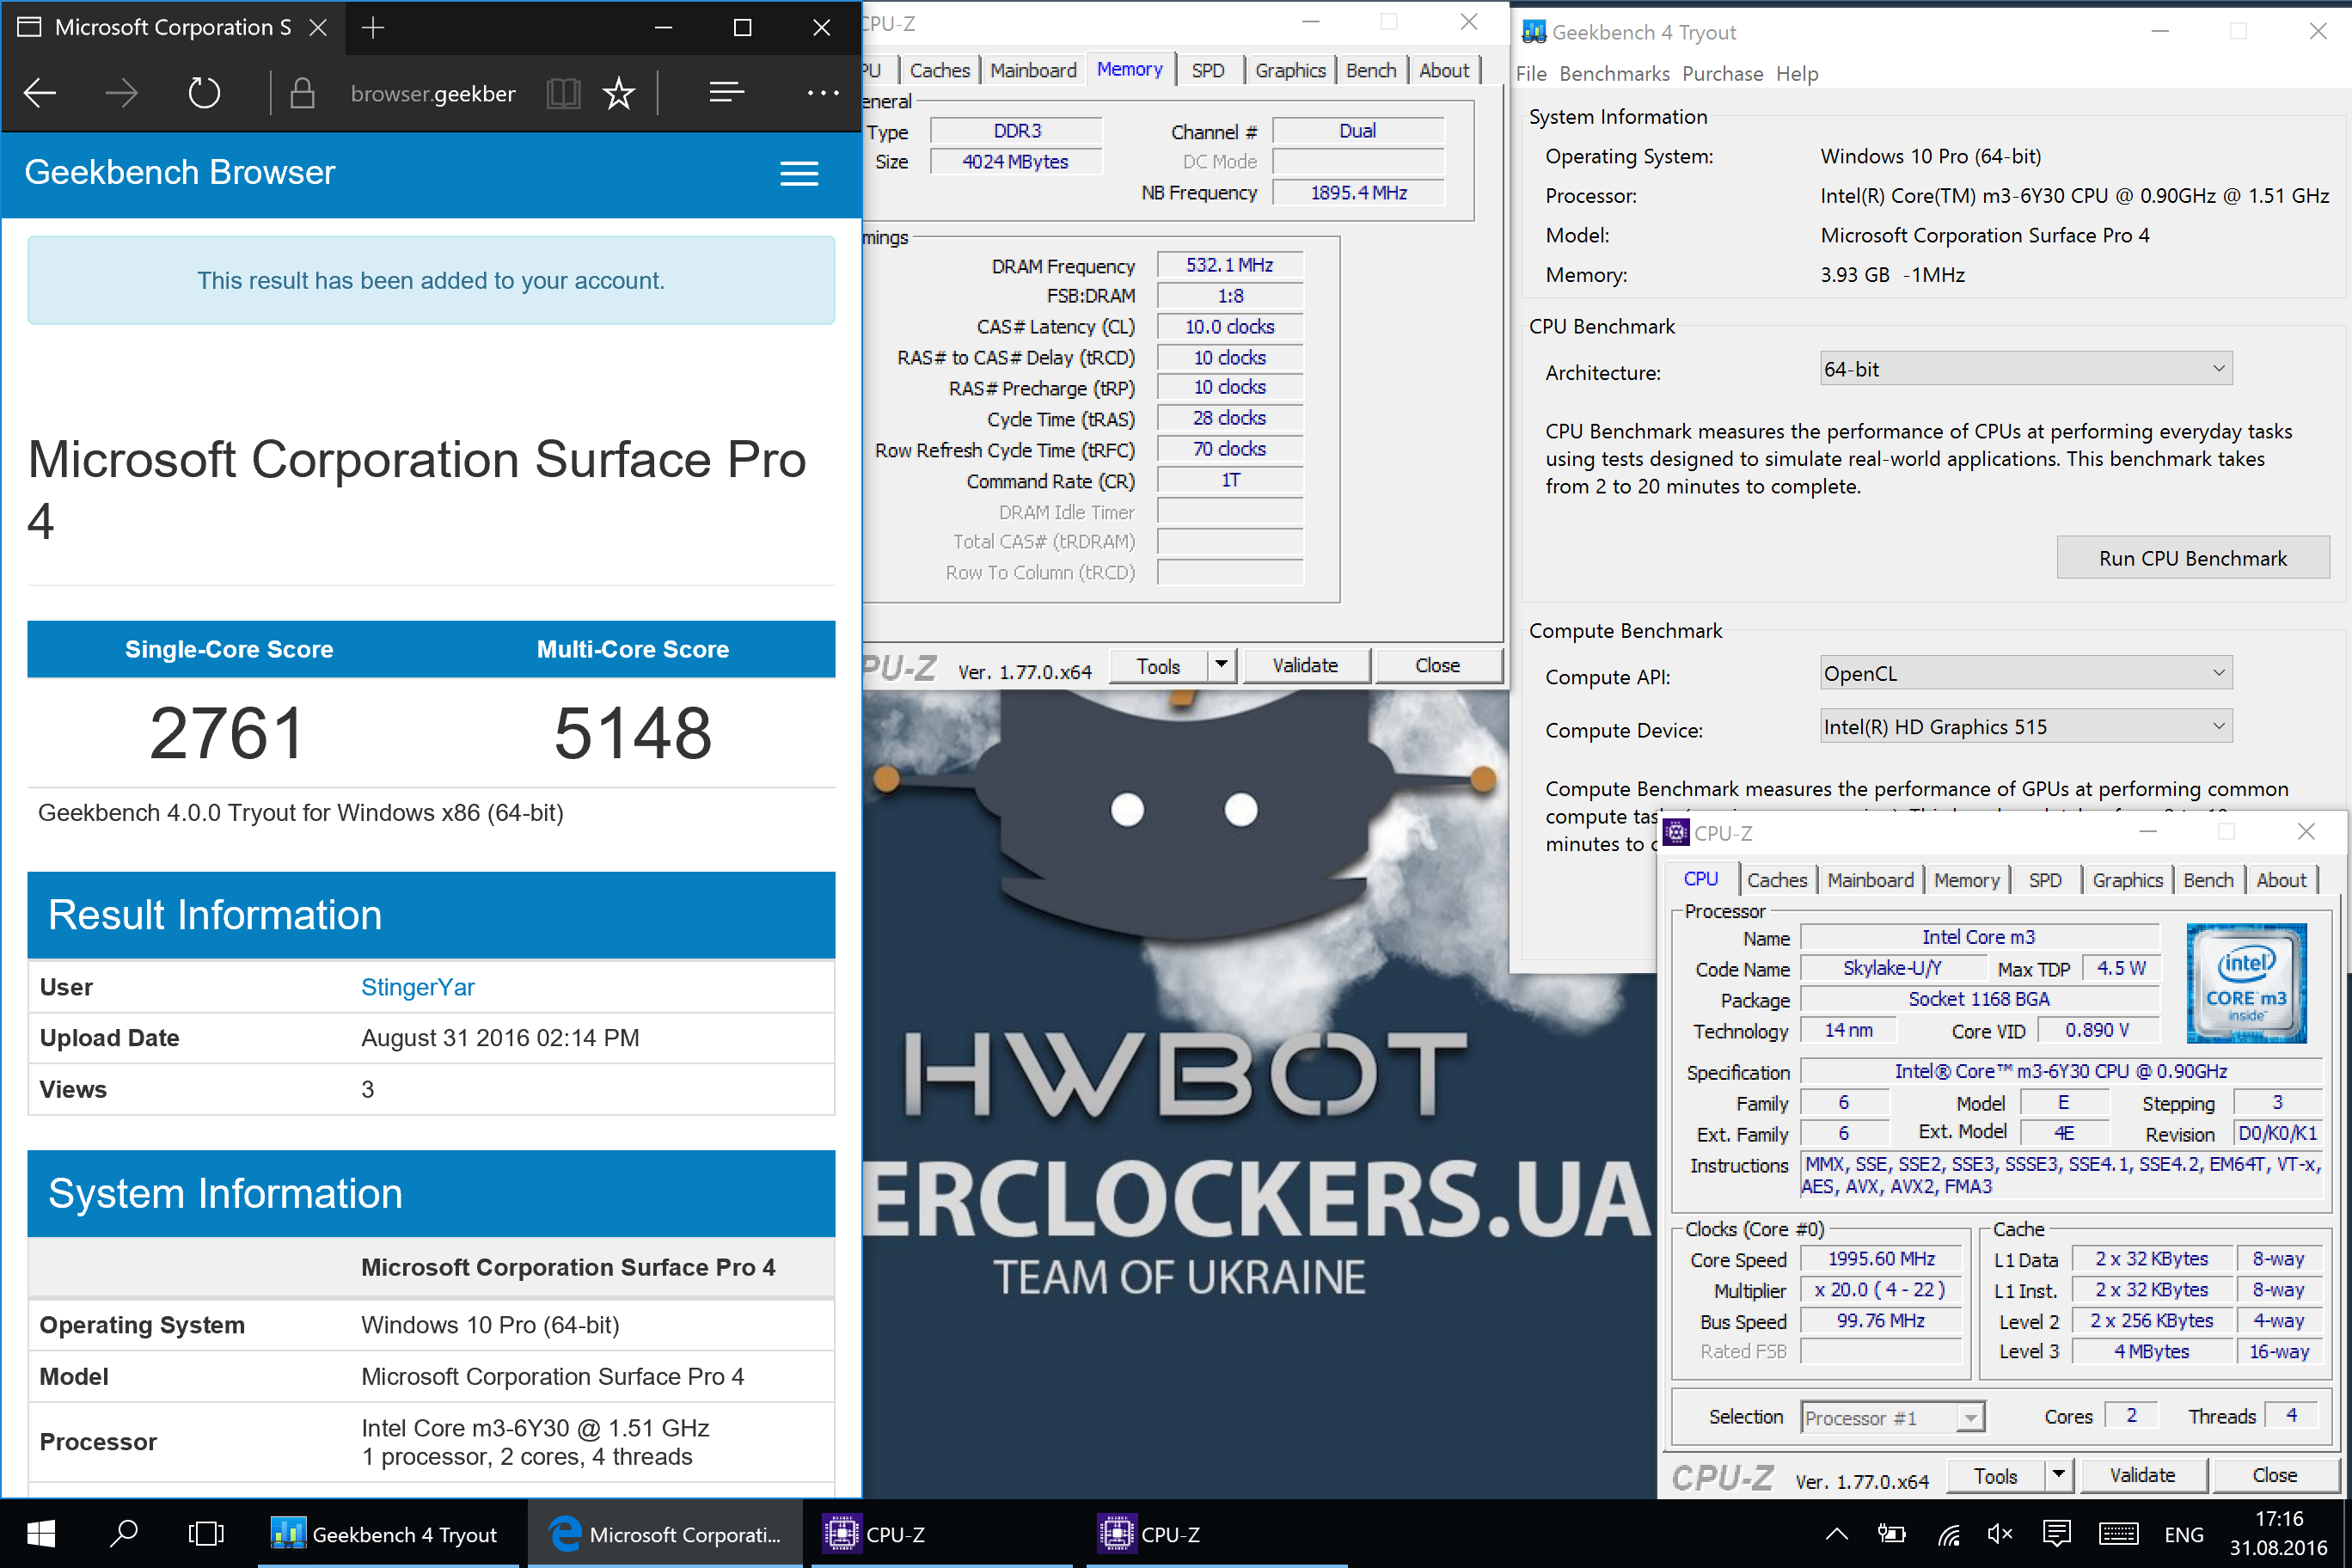This screenshot has width=2352, height=1568.
Task: Click ENG language indicator
Action: pyautogui.click(x=2183, y=1534)
